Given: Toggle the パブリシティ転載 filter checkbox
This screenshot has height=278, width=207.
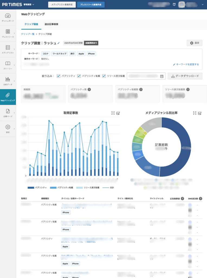Looking at the screenshot, I should 79,76.
